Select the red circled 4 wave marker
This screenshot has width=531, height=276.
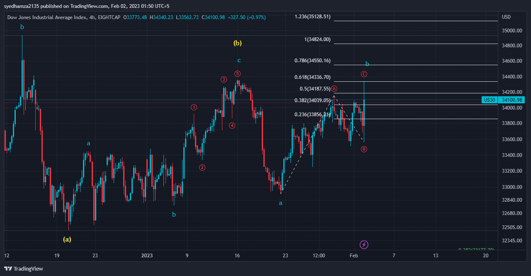click(x=232, y=125)
